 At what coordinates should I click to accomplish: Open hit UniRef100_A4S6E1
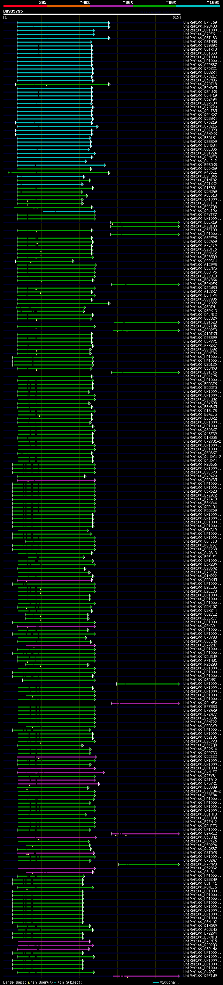(x=200, y=173)
